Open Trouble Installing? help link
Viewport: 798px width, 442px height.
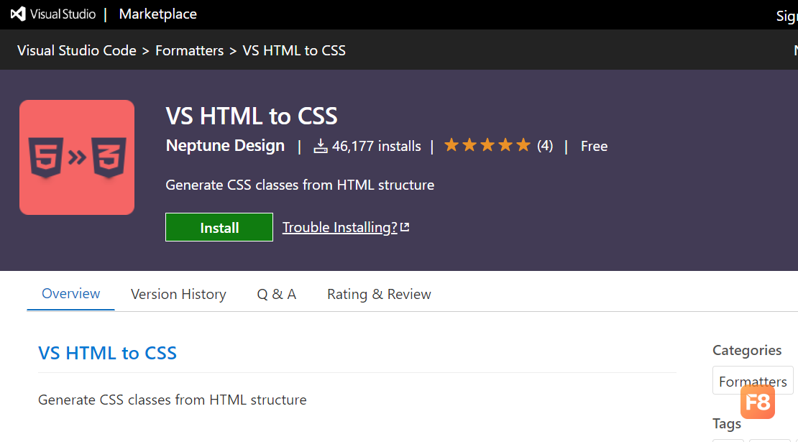pyautogui.click(x=339, y=227)
